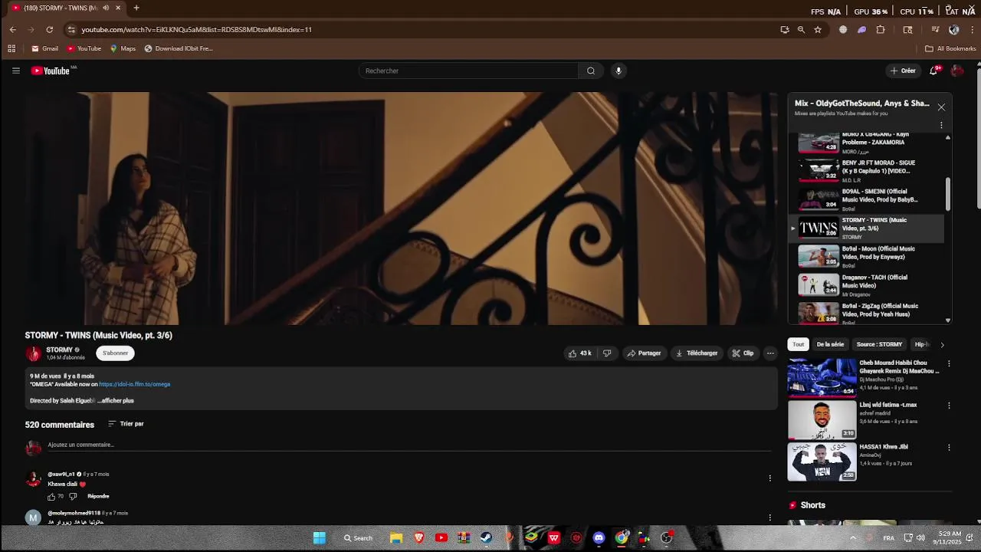Screen dimensions: 981x552
Task: Click the browser address bar URL
Action: pos(197,30)
